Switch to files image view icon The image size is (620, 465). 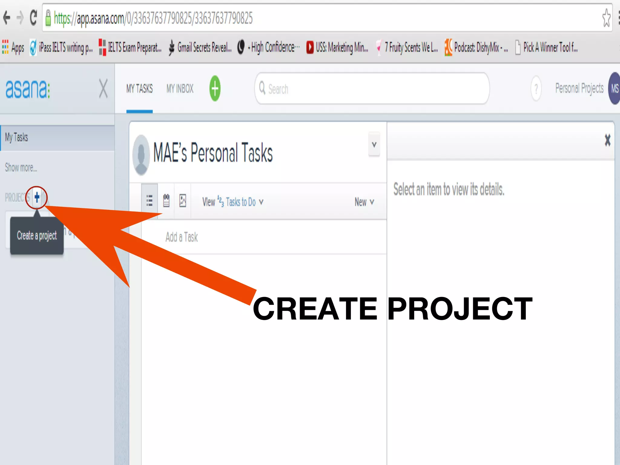(183, 201)
